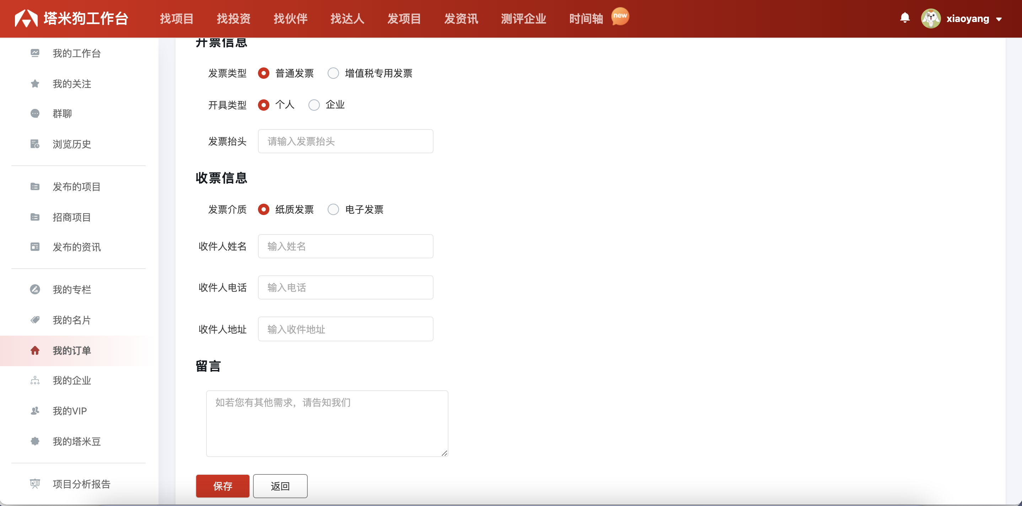The width and height of the screenshot is (1022, 506).
Task: Open 测评企业 in top navigation
Action: tap(523, 18)
